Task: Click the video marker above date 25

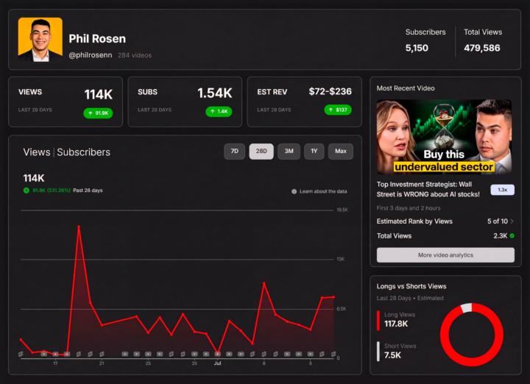Action: coord(148,354)
